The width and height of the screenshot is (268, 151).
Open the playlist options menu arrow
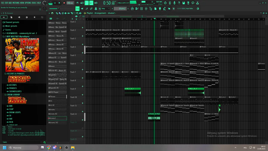[x=49, y=13]
